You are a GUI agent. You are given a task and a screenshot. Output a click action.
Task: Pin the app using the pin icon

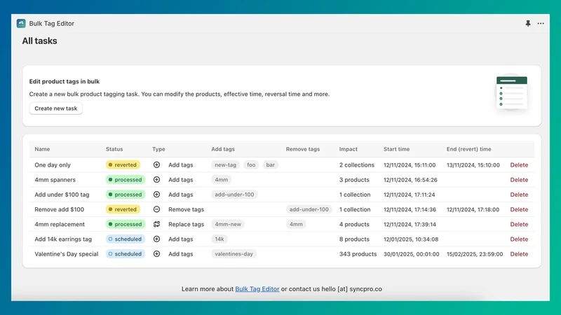(x=528, y=24)
